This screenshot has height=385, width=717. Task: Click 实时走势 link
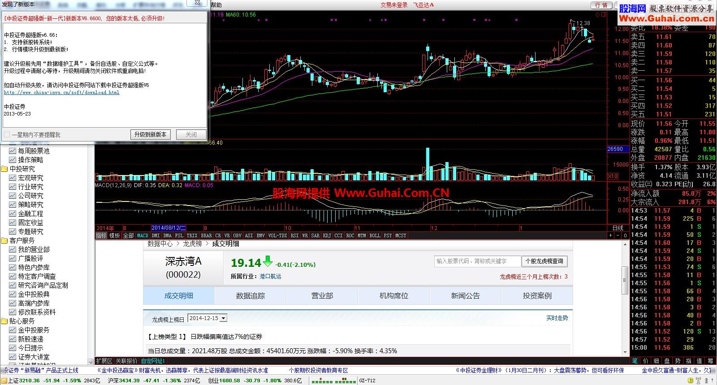coord(557,318)
